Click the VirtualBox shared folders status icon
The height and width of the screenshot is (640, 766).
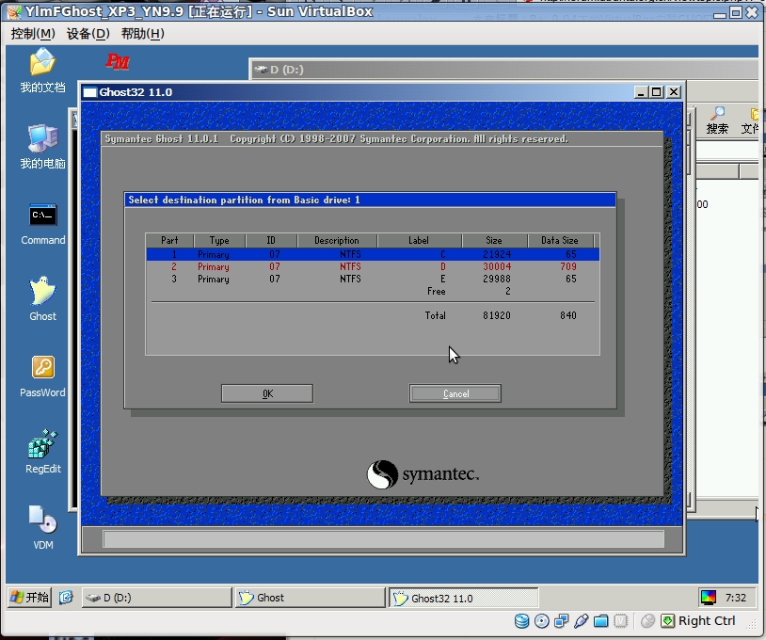pyautogui.click(x=601, y=621)
